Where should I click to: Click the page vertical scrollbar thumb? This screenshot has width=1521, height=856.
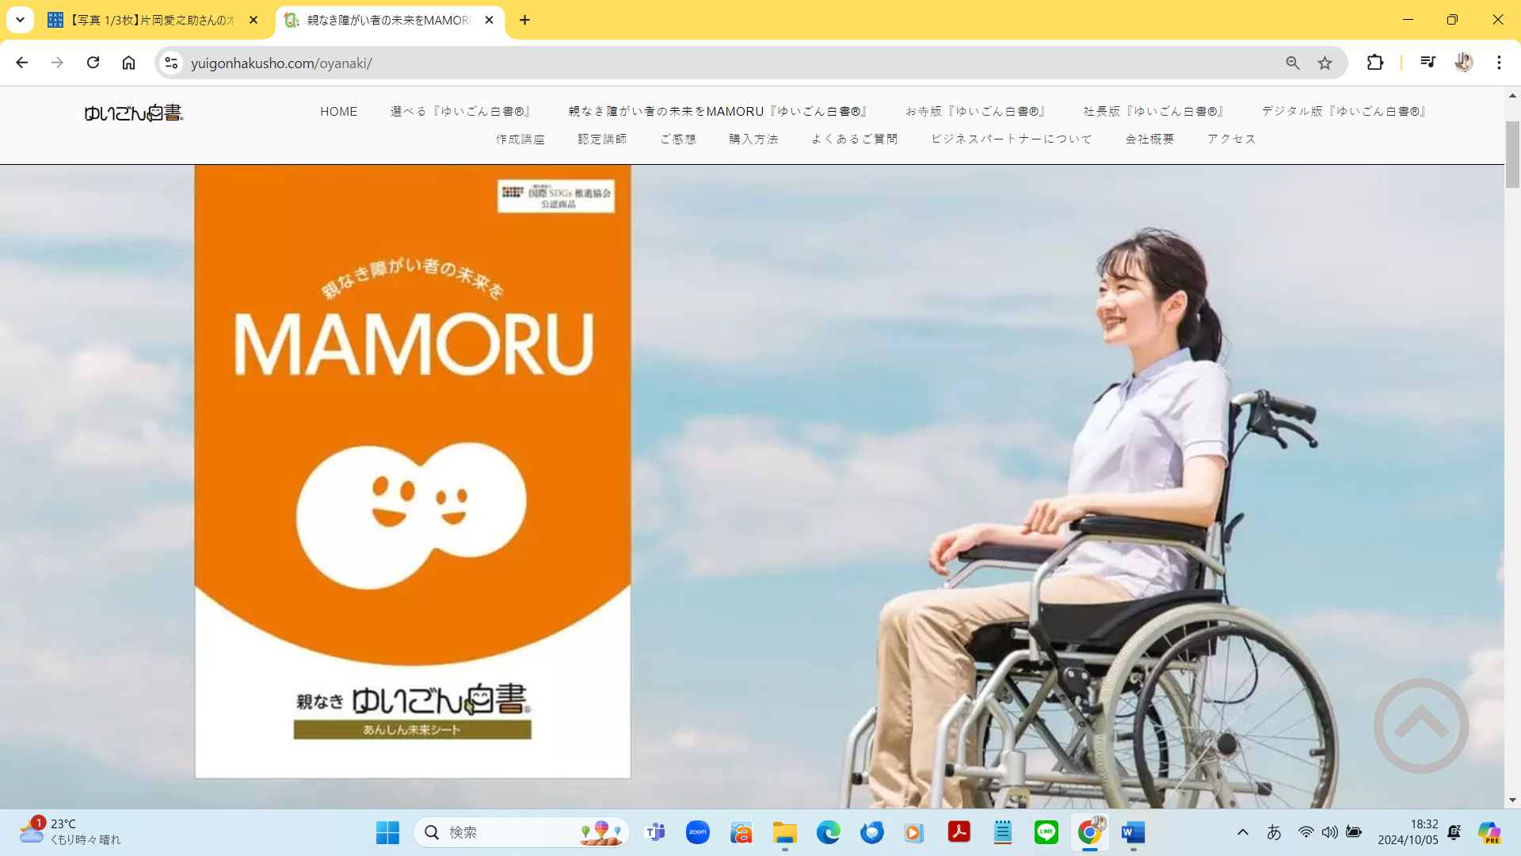click(1512, 155)
